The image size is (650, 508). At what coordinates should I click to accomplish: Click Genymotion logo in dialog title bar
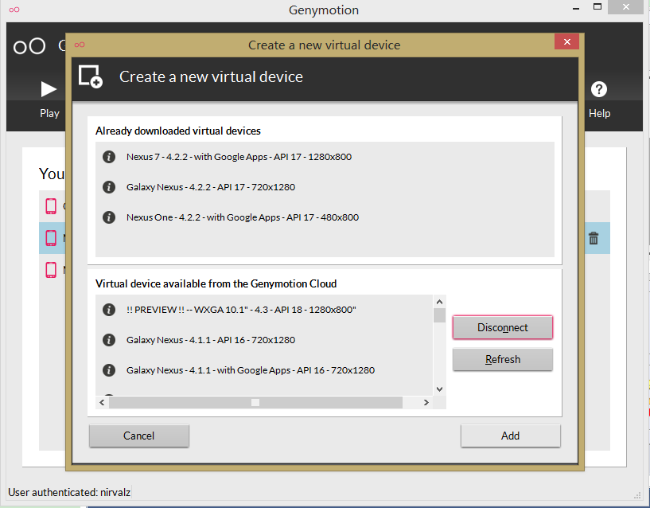tap(80, 45)
